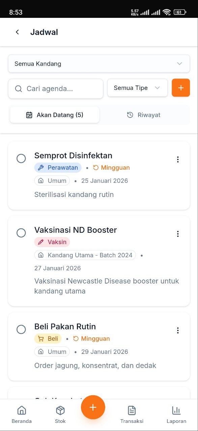Image resolution: width=198 pixels, height=431 pixels.
Task: Open the Semua Kandang dropdown
Action: pyautogui.click(x=99, y=63)
